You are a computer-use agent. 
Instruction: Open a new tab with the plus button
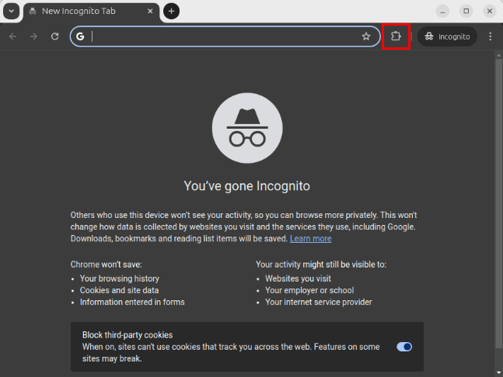[171, 11]
